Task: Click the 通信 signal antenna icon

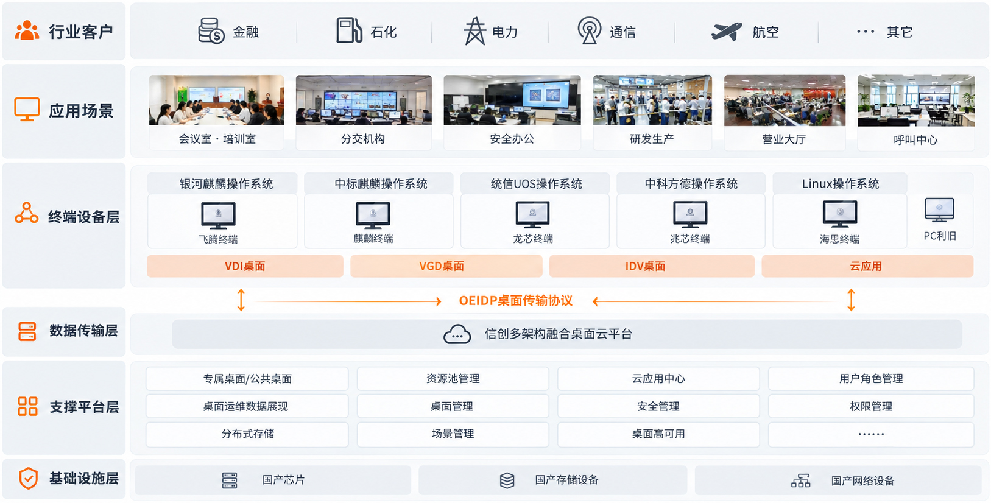Action: point(589,30)
